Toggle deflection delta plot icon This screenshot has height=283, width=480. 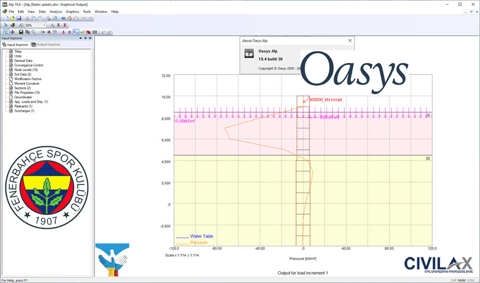[x=63, y=32]
